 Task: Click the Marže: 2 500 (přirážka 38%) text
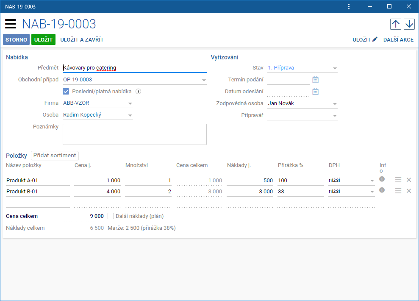[x=142, y=228]
